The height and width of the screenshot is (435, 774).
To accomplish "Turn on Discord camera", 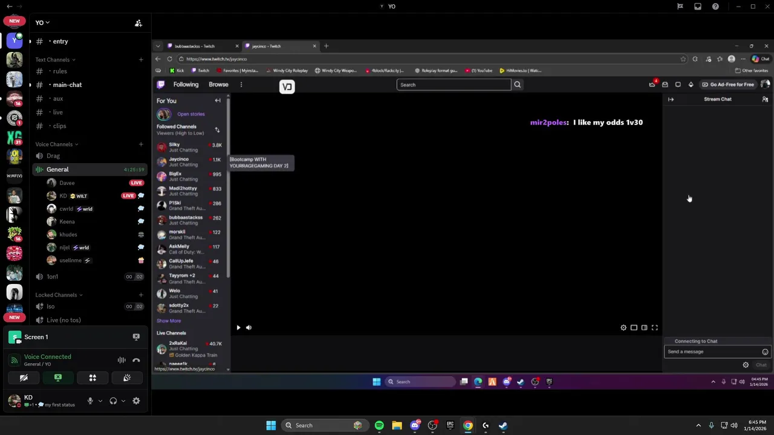I will pos(24,378).
